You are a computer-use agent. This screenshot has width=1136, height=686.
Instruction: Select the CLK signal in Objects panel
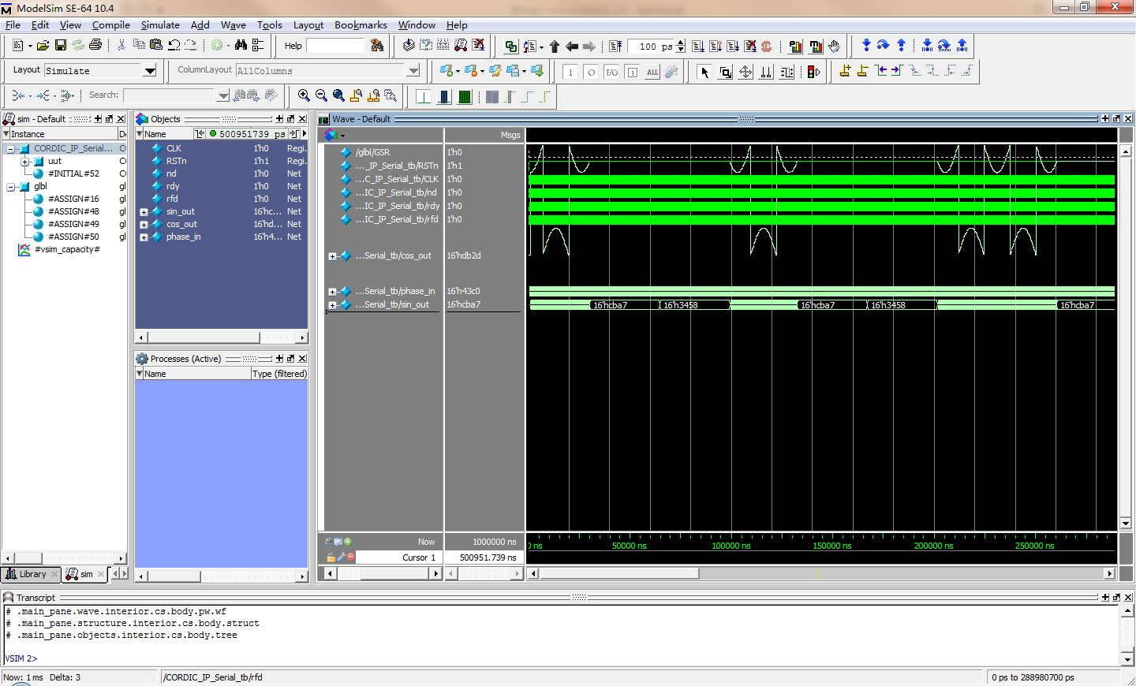coord(174,148)
